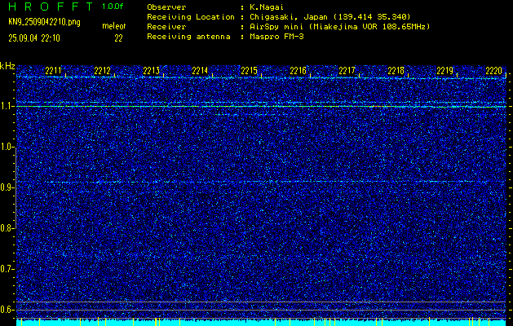Click the Observer label
The image size is (513, 326).
(166, 7)
